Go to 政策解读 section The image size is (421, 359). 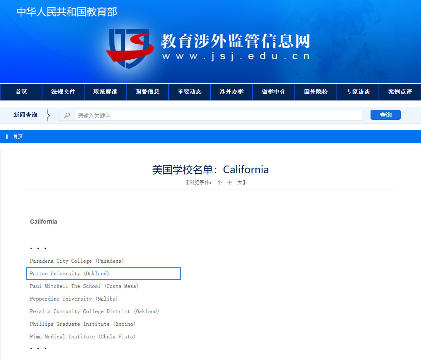(105, 92)
